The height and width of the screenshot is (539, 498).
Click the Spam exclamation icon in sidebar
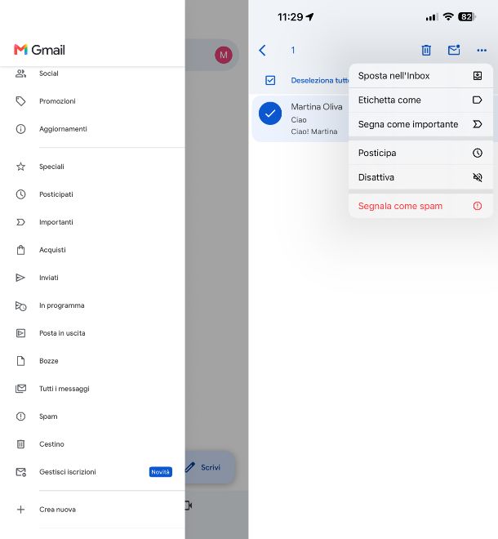click(x=20, y=416)
